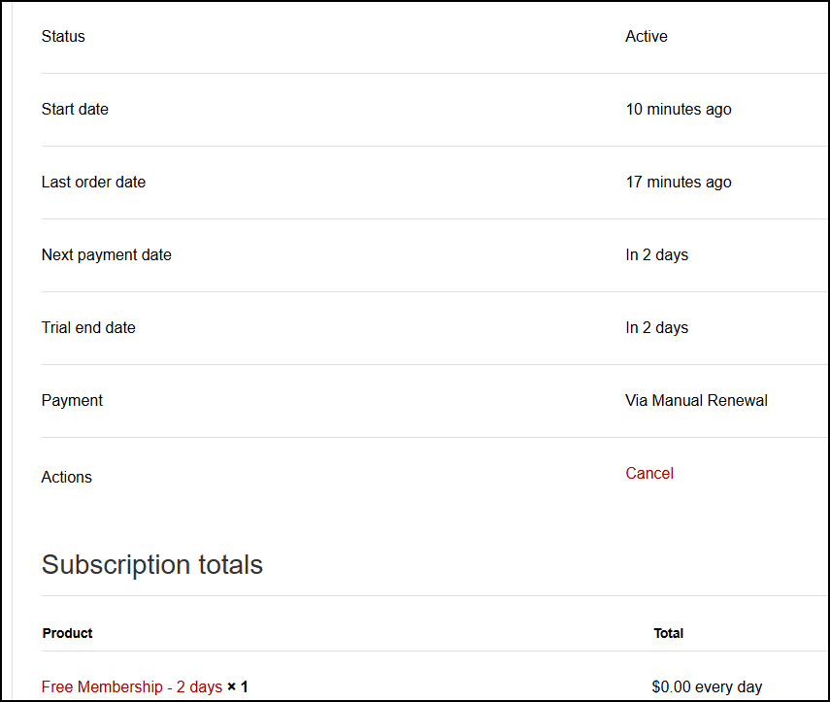Select the "In 2 days" trial end value
Screen dimensions: 830x702
click(656, 328)
